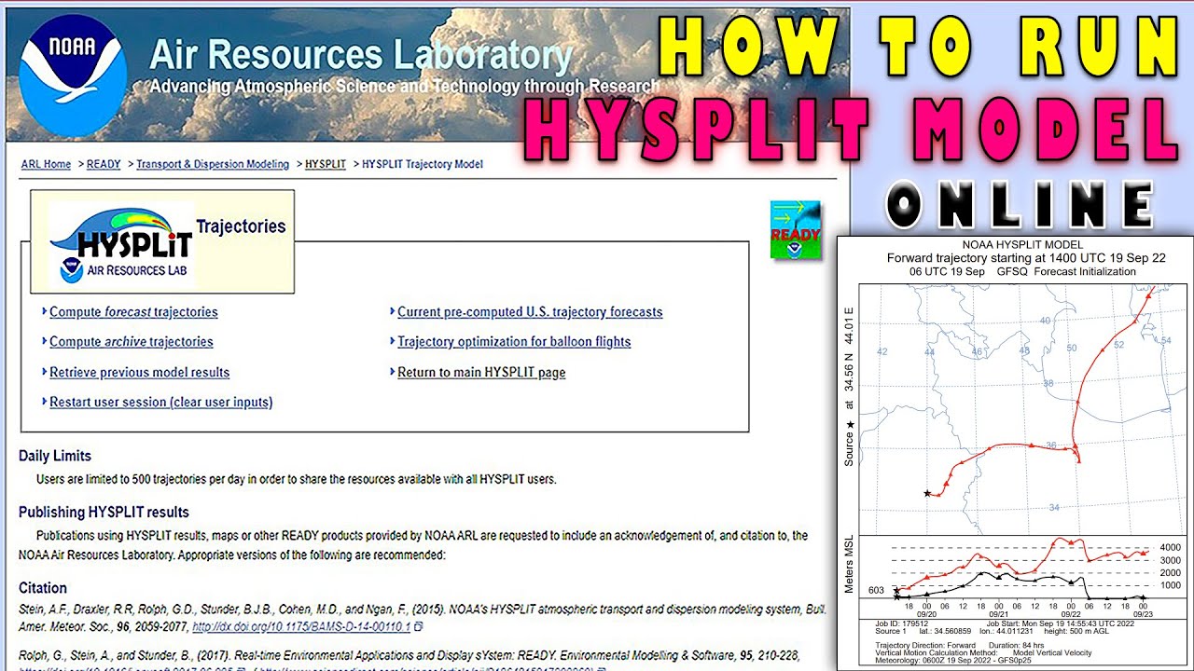Click the arrow bullet before Compute forecast trajectories
The image size is (1194, 671).
tap(44, 312)
